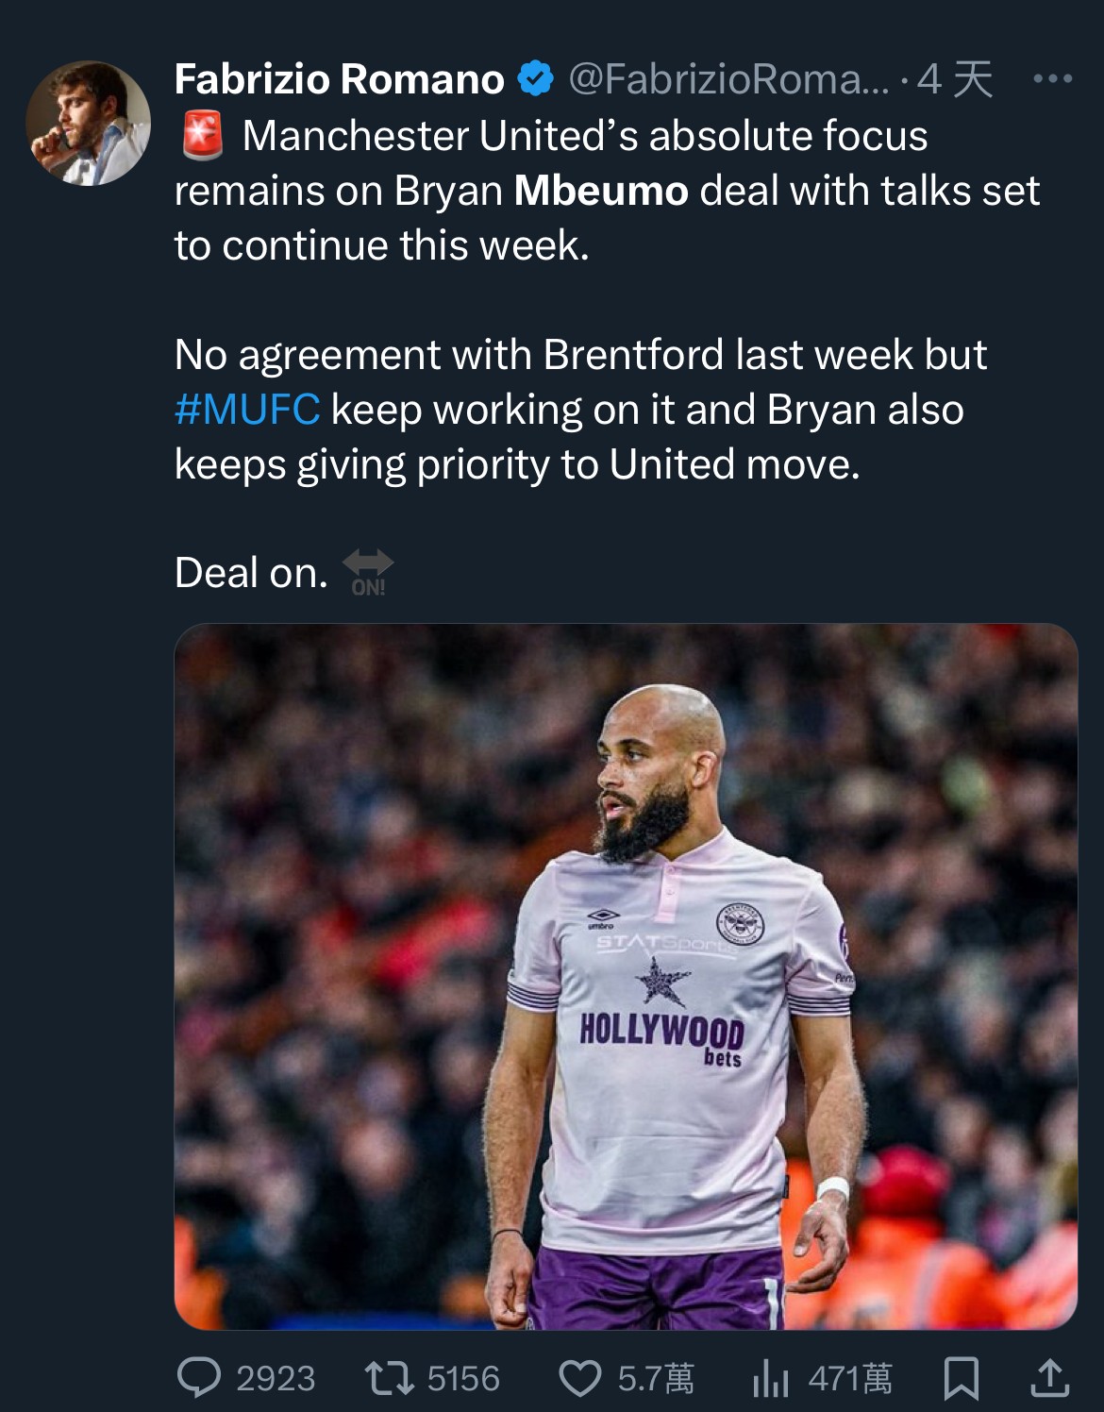Open the view analytics bar-chart icon
The image size is (1104, 1412).
click(770, 1379)
